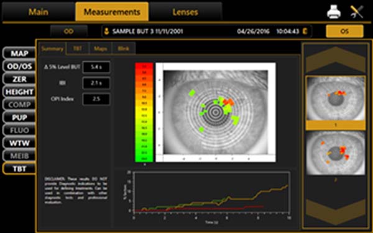Open the tools settings icon
Viewport: 373px width, 233px height.
tap(357, 12)
